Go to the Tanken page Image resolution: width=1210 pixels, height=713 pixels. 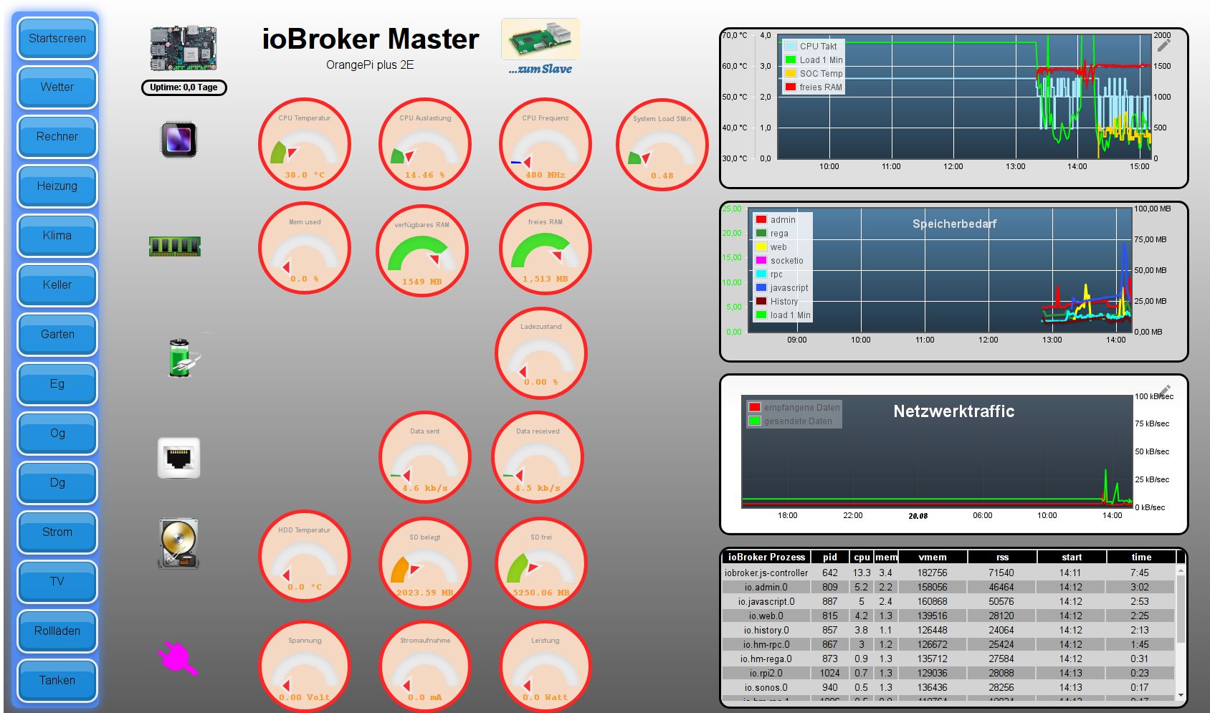[57, 681]
